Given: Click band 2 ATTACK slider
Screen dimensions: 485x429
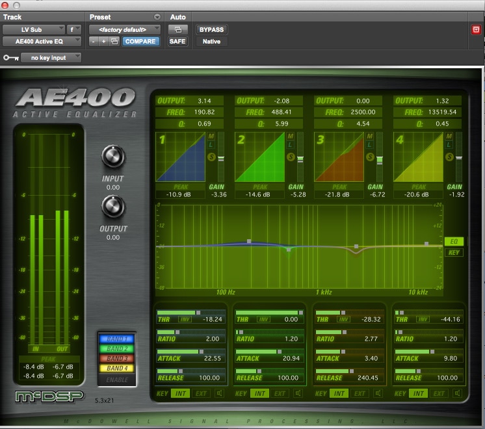Looking at the screenshot, I should 270,352.
